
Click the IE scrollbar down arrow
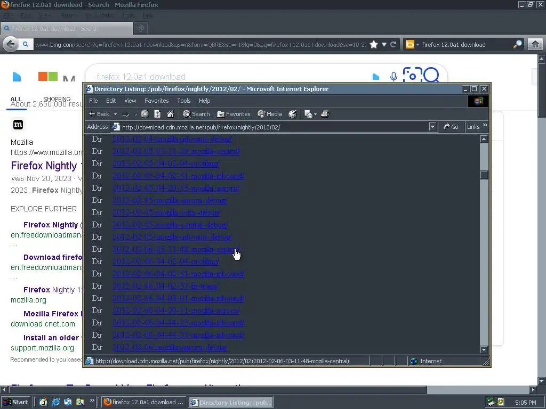click(x=484, y=349)
